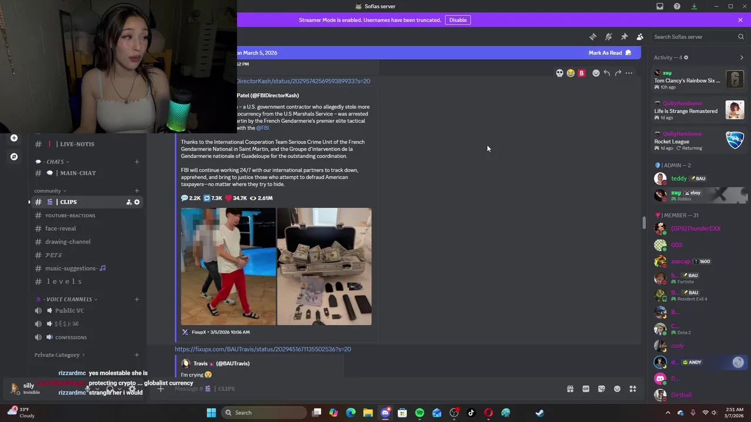Open notification settings bell icon
This screenshot has width=751, height=422.
click(608, 36)
